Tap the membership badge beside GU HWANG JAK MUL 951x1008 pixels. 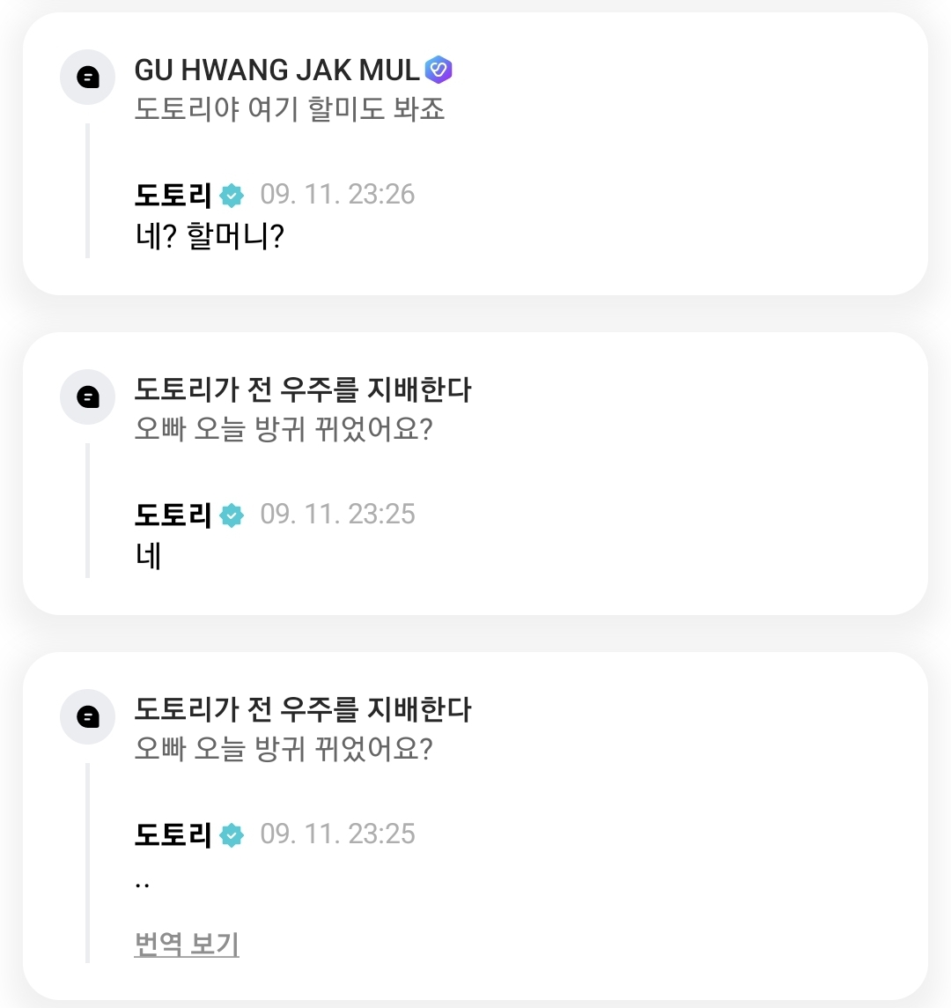439,70
